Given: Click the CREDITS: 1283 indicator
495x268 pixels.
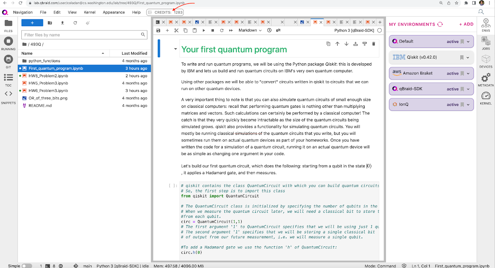Looking at the screenshot, I should pyautogui.click(x=165, y=12).
